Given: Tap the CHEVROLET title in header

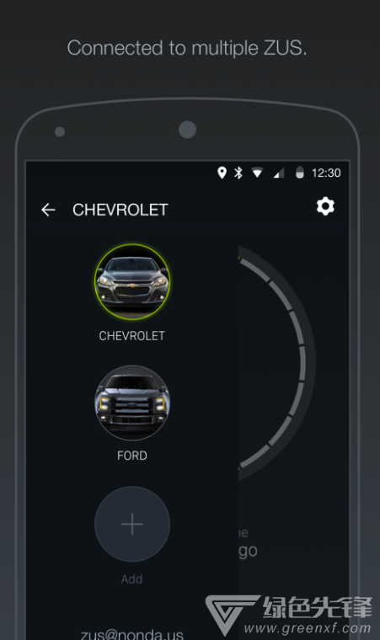Looking at the screenshot, I should click(120, 210).
